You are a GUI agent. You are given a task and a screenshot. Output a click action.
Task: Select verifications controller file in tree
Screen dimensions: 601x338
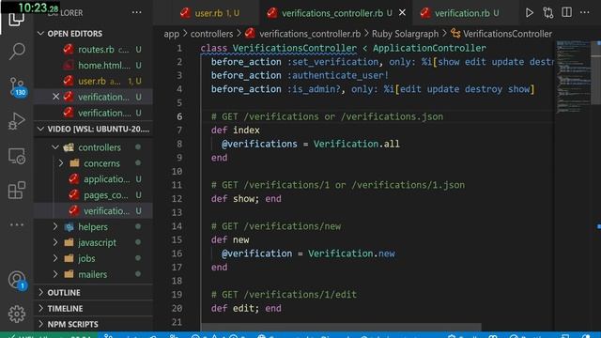coord(94,210)
